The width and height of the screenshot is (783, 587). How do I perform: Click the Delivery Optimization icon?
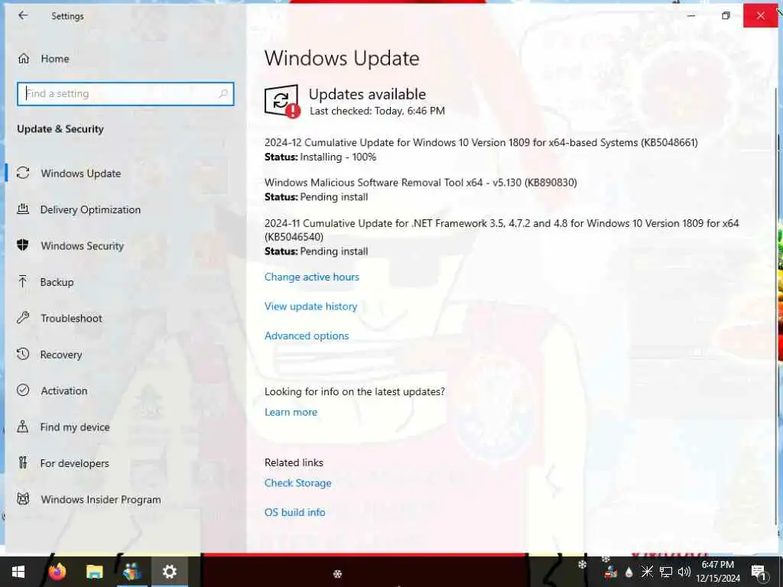pos(23,209)
